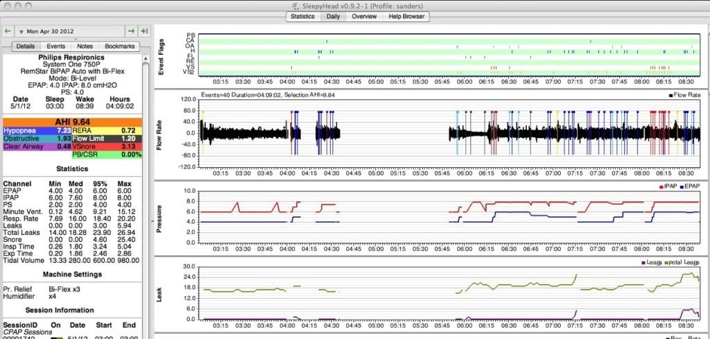This screenshot has width=710, height=339.
Task: Go to the next day arrow
Action: click(x=131, y=31)
